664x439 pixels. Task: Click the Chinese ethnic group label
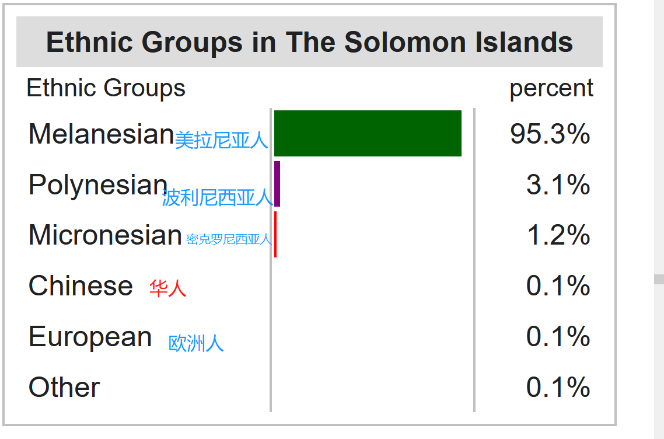tap(81, 285)
